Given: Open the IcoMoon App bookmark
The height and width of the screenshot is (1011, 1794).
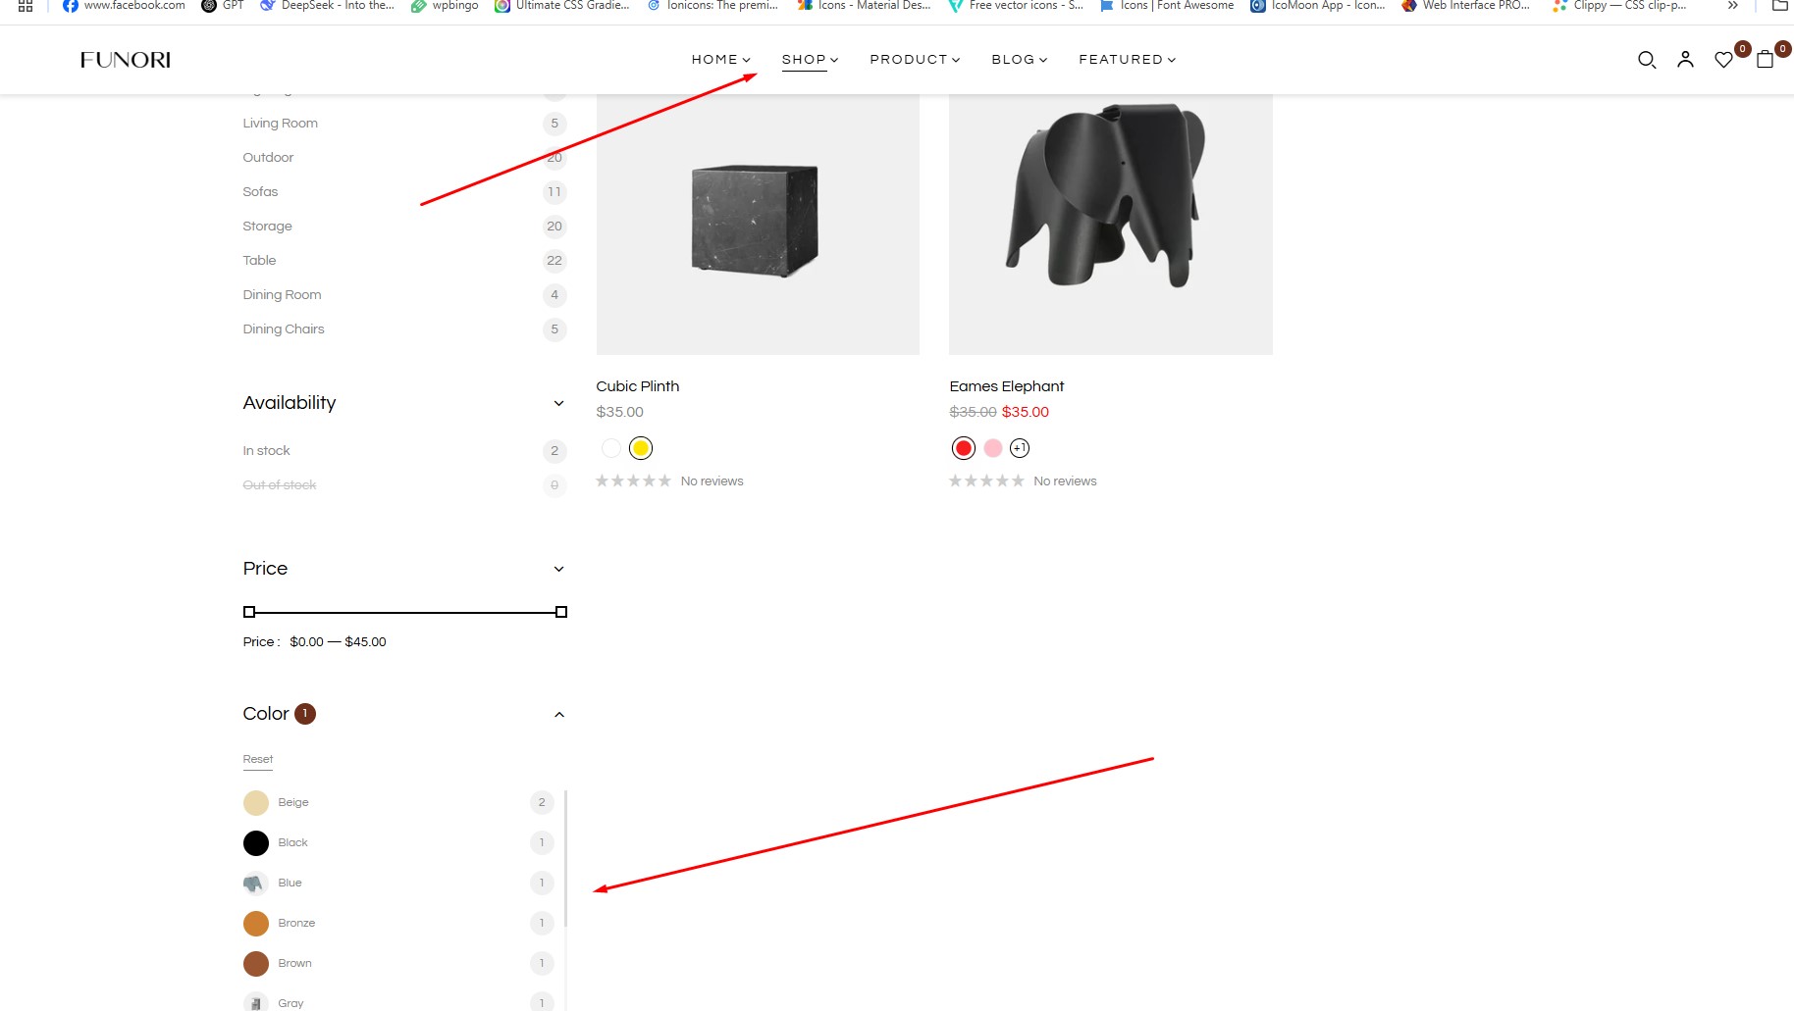Looking at the screenshot, I should pos(1318,6).
